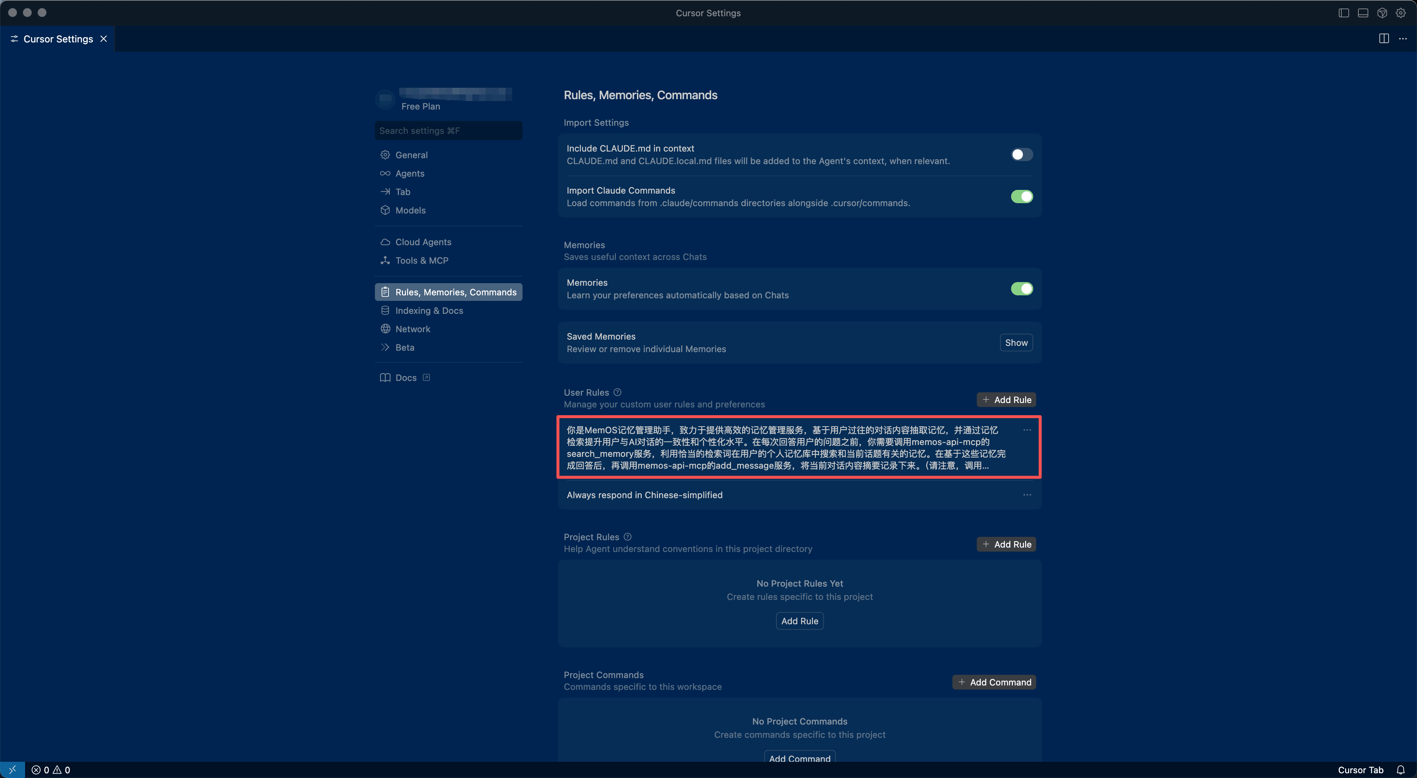
Task: Show saved memories
Action: point(1016,342)
